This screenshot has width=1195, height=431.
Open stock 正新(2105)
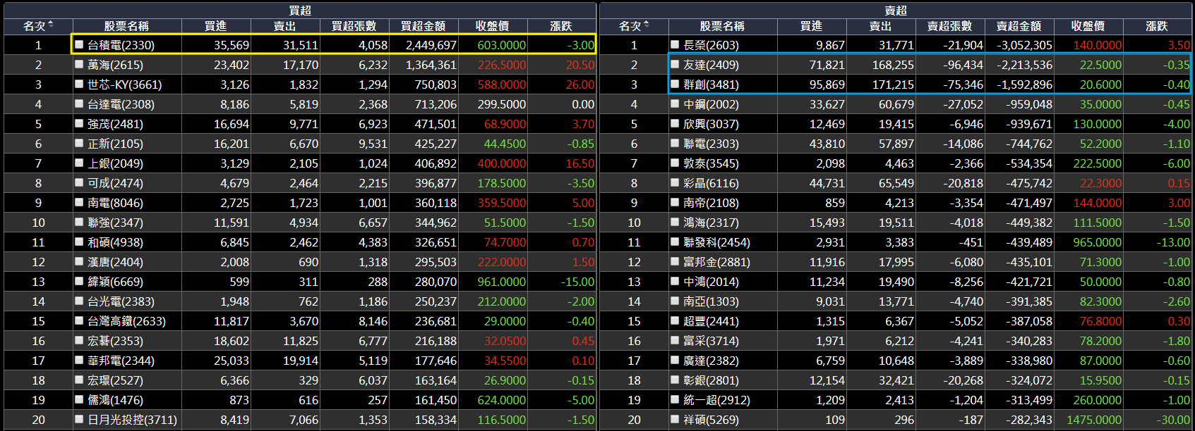(x=115, y=144)
